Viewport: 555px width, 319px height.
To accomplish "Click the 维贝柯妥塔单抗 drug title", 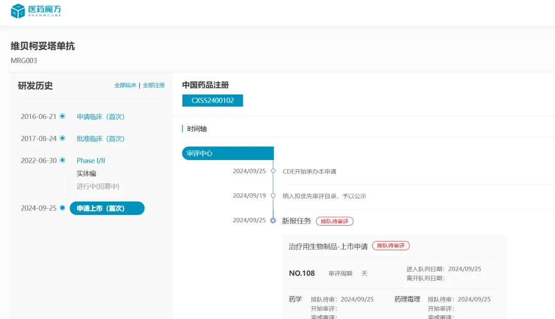I will click(43, 46).
